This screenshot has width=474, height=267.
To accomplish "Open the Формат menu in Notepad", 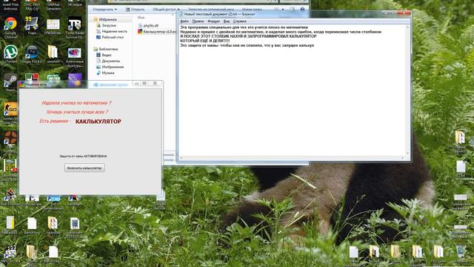I will click(x=214, y=22).
